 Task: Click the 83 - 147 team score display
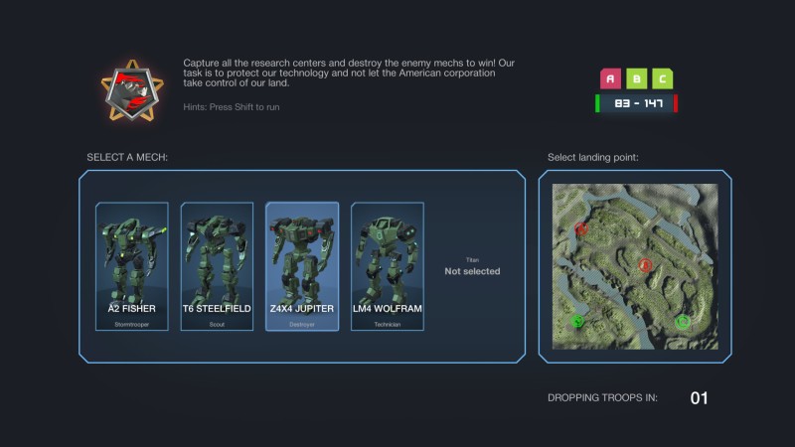(x=636, y=103)
